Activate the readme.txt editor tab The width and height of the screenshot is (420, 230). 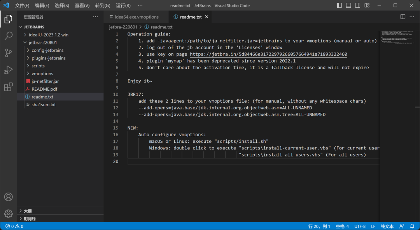pos(191,17)
